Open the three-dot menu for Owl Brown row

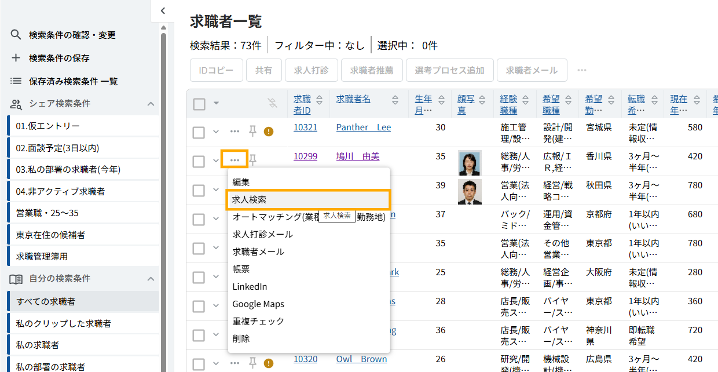235,363
